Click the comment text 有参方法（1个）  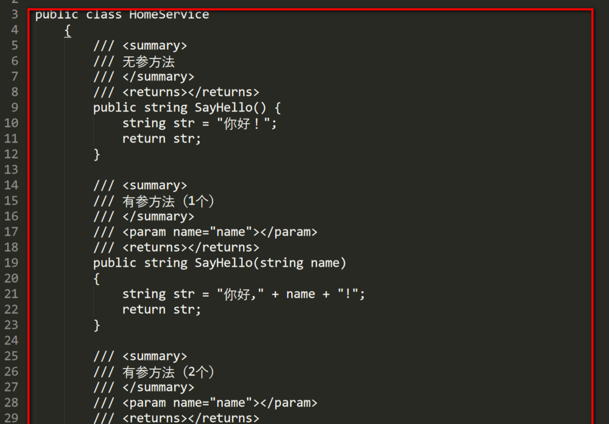[168, 201]
